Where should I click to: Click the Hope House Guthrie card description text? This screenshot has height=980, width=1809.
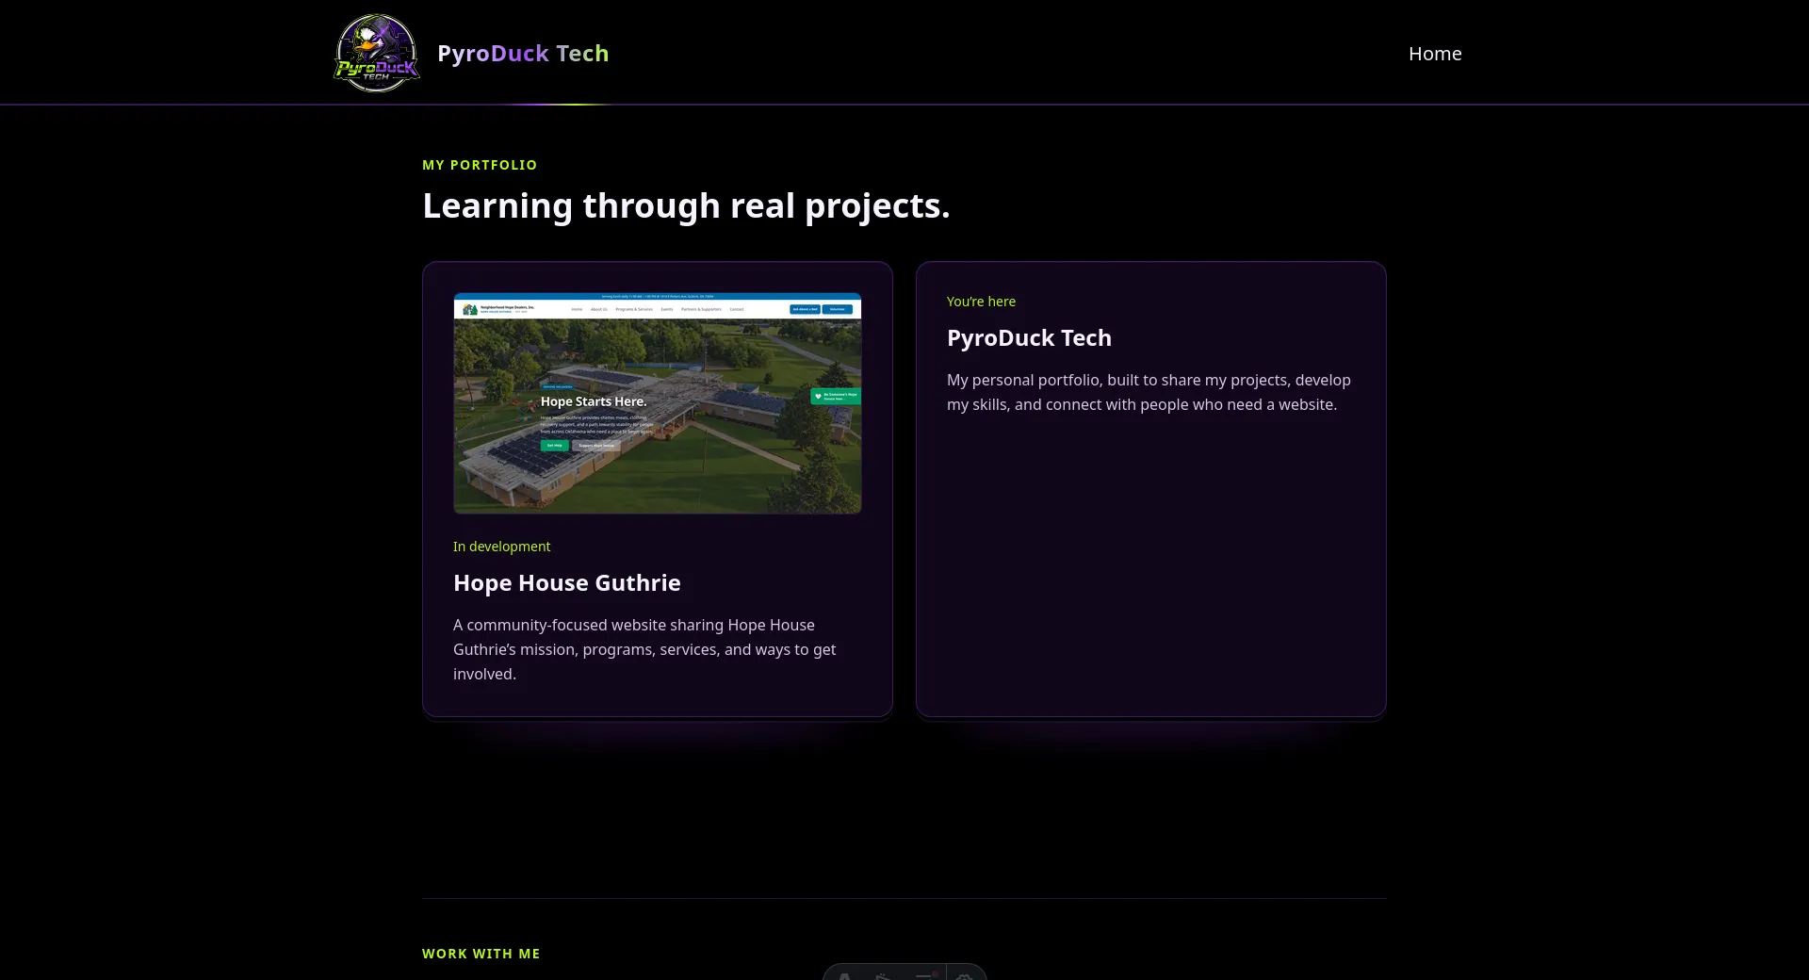pos(644,649)
